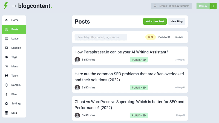Open Settings via the gear icon
Screen dimensions: 219x123
[x=6, y=104]
